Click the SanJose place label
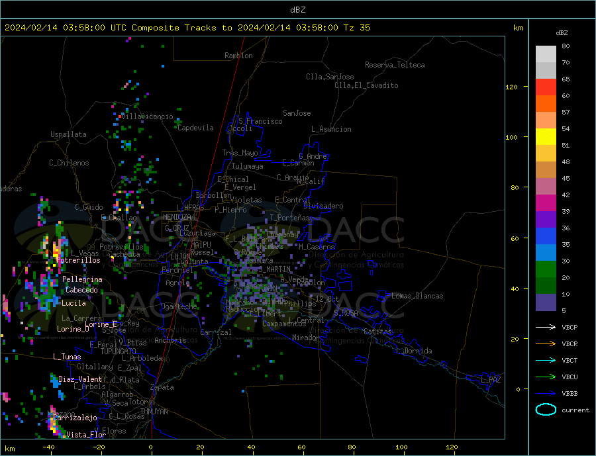This screenshot has width=596, height=456. (297, 113)
